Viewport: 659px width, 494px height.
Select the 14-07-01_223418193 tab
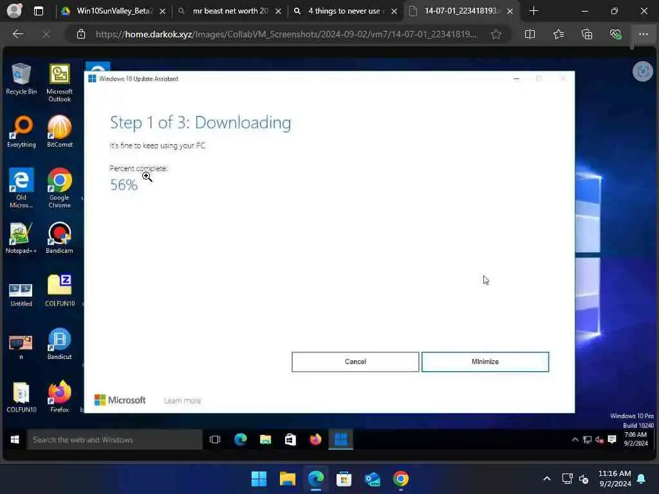click(x=461, y=12)
